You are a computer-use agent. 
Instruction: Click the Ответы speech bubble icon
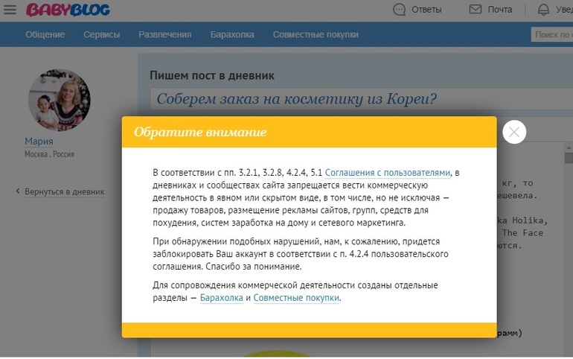[400, 10]
